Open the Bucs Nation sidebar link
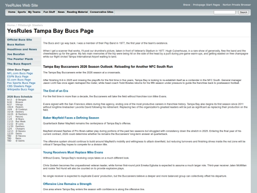Image resolution: width=257 pixels, height=193 pixels. 16,45
